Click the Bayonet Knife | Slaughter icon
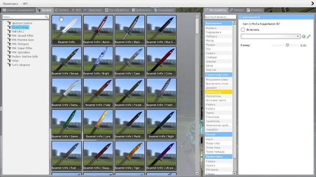Screen dimensions: 316x177 tap(98, 156)
